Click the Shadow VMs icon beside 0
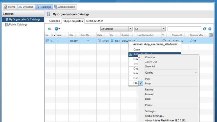Screen dimensions: 217x122 point(192,40)
